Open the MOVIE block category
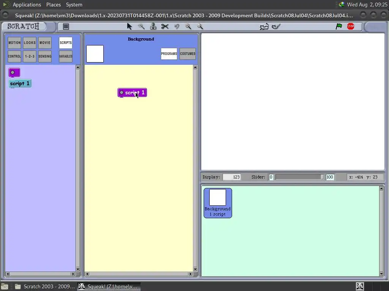This screenshot has width=389, height=291. pos(45,43)
